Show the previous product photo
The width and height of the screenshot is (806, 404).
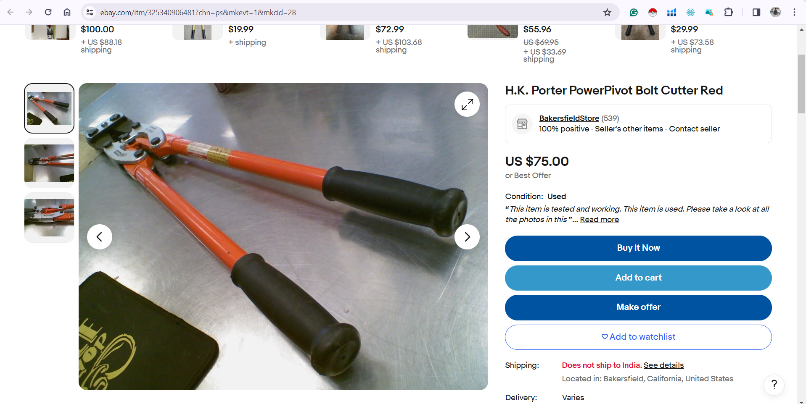pyautogui.click(x=100, y=237)
